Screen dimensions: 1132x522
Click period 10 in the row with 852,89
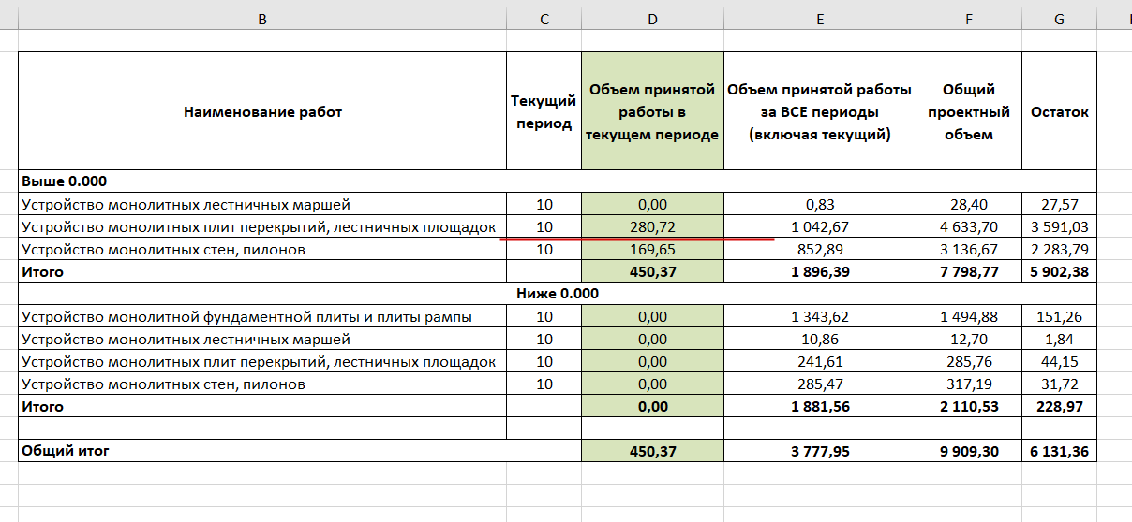pos(544,250)
